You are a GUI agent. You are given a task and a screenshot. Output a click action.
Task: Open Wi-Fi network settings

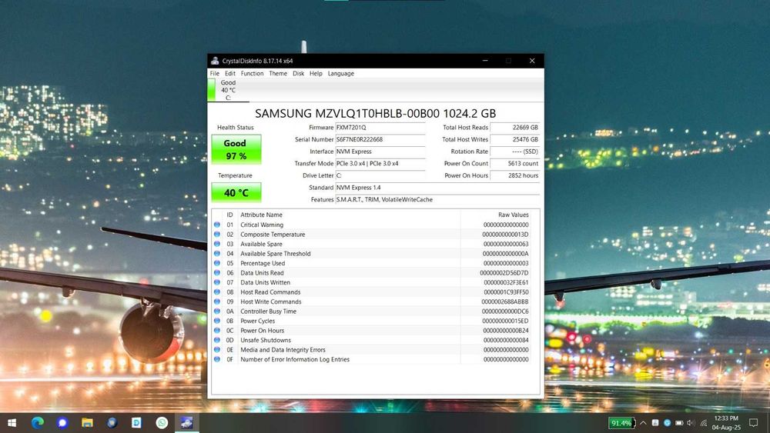click(x=704, y=423)
